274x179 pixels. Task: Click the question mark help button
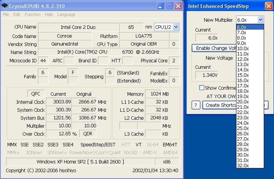point(196,105)
